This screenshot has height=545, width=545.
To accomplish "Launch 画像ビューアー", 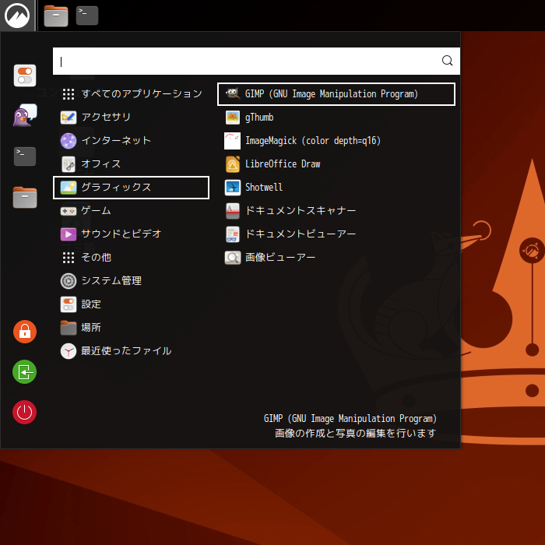I will 336,258.
